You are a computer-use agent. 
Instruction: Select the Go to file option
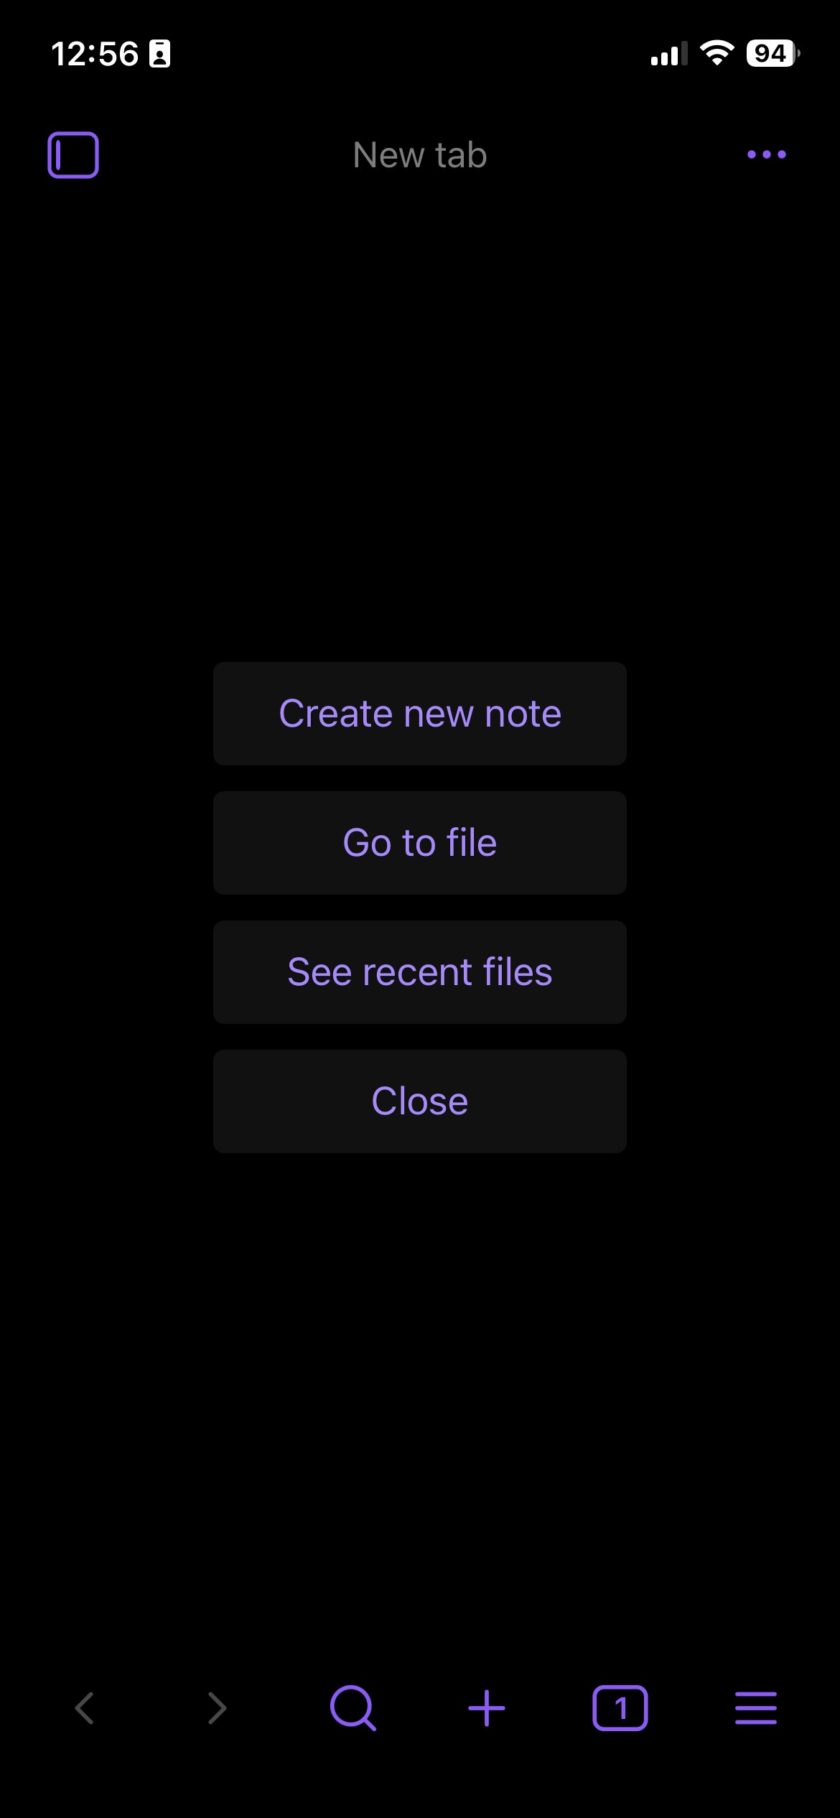(x=420, y=843)
